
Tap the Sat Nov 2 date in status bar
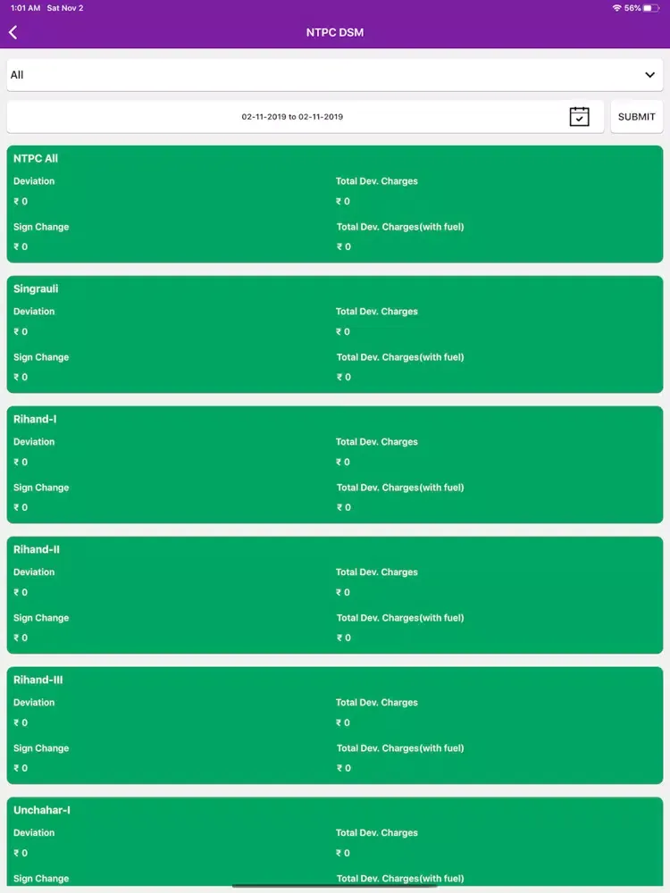pyautogui.click(x=65, y=8)
